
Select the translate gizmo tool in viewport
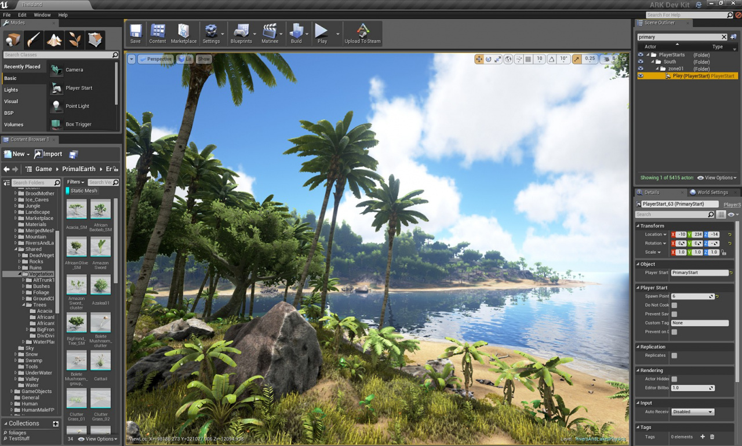coord(479,59)
